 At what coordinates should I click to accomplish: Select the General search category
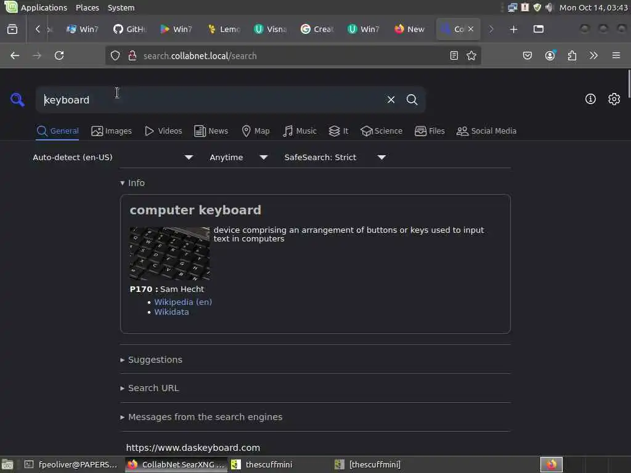57,131
